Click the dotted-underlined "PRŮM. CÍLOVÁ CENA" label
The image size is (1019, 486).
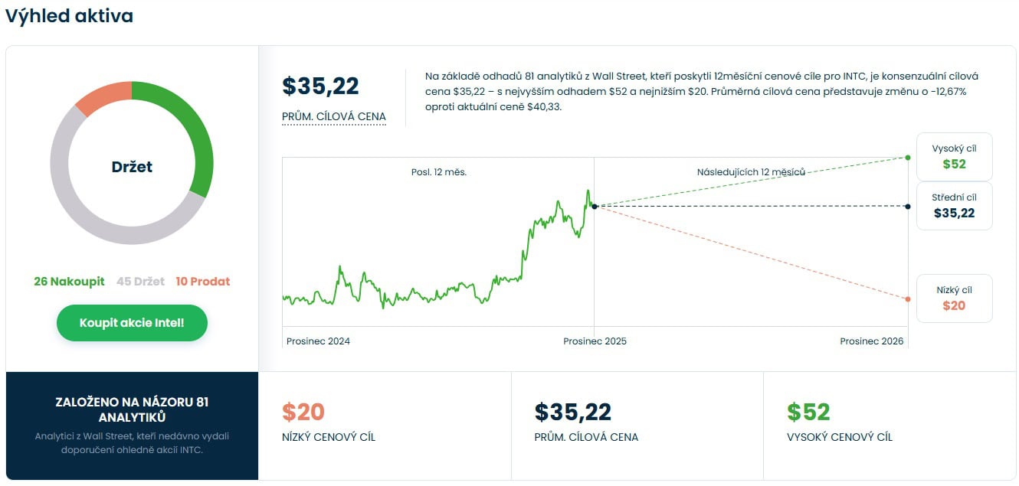click(334, 117)
